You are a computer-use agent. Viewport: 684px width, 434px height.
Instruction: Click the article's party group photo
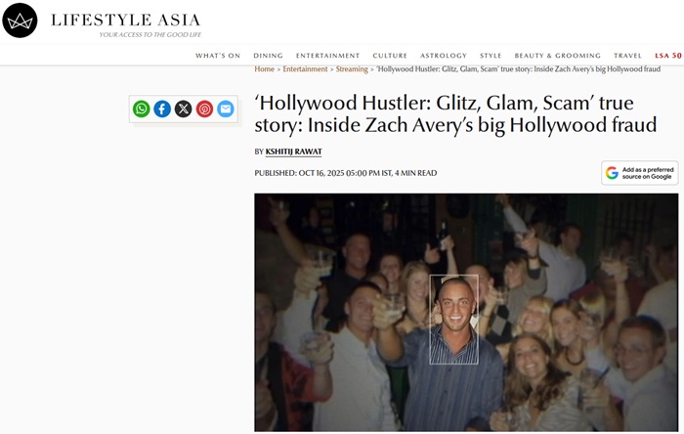point(466,313)
